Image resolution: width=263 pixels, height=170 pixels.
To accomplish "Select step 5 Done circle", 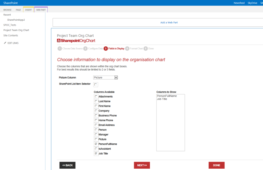I will (146, 48).
